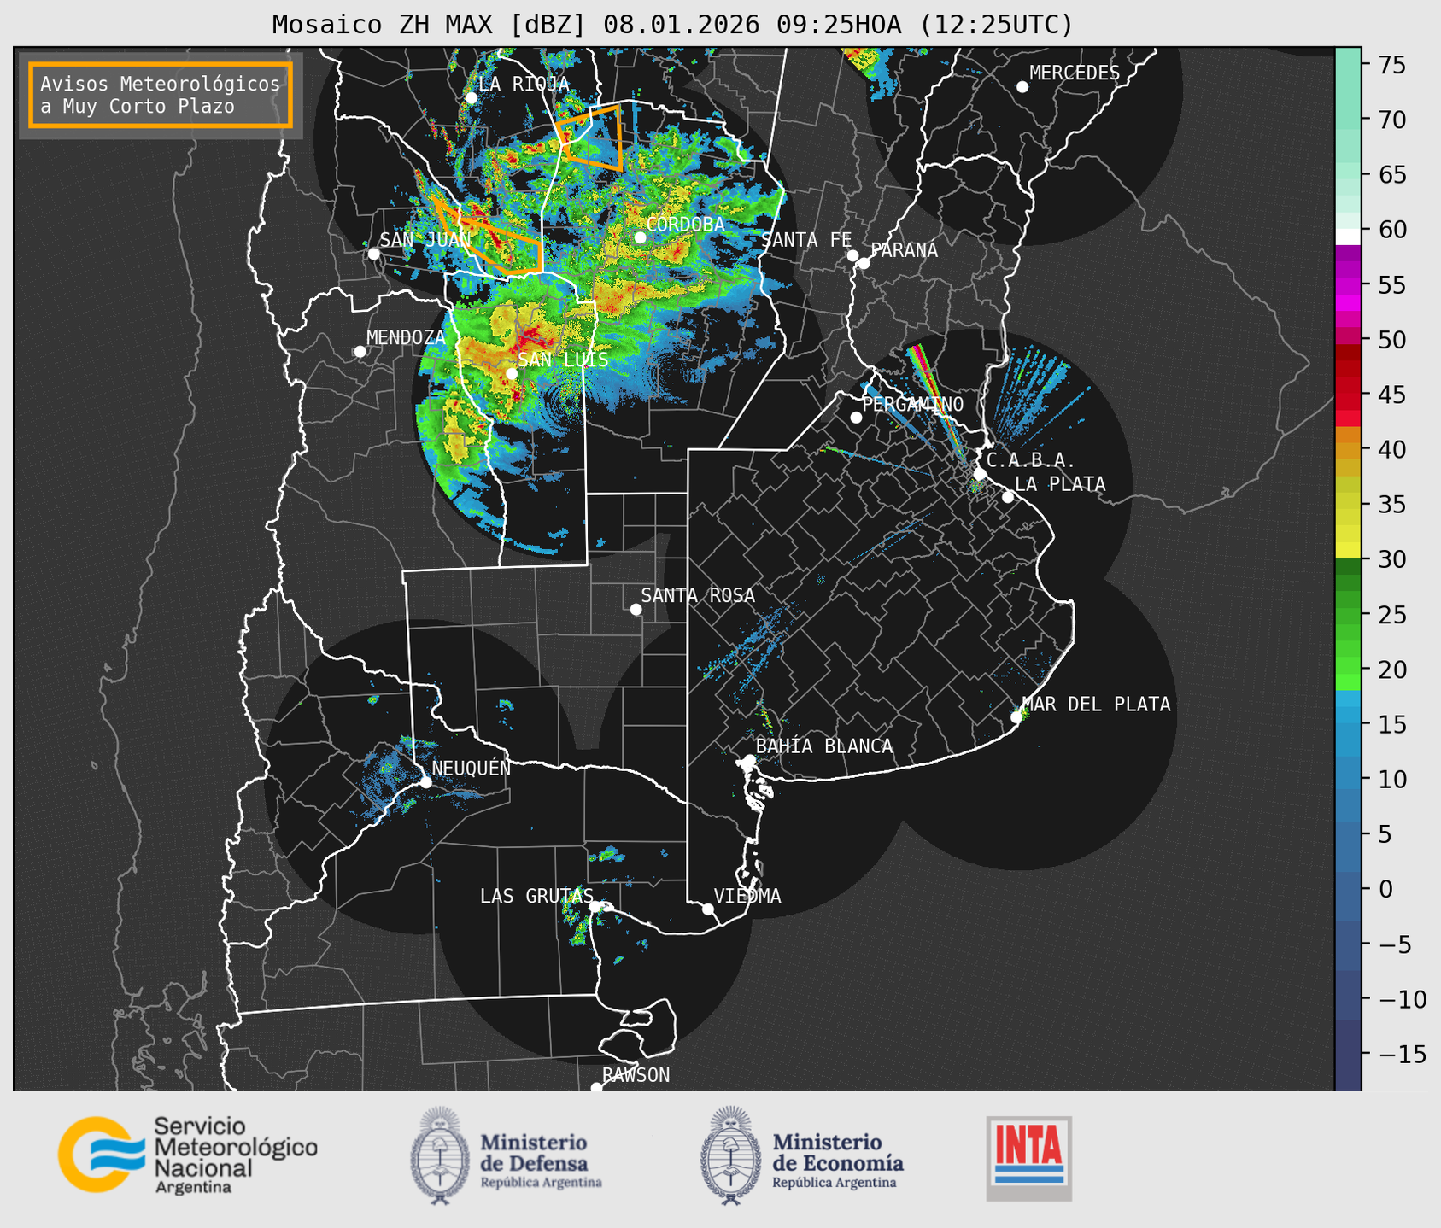Screen dimensions: 1441x1228
Task: Click the Las Grutas city marker dot
Action: pyautogui.click(x=596, y=907)
